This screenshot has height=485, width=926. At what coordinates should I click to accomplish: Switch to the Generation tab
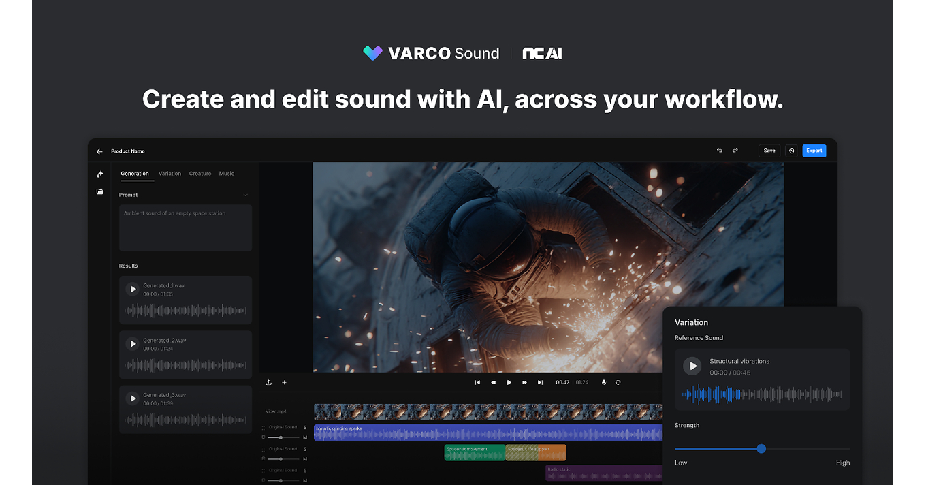click(x=135, y=174)
